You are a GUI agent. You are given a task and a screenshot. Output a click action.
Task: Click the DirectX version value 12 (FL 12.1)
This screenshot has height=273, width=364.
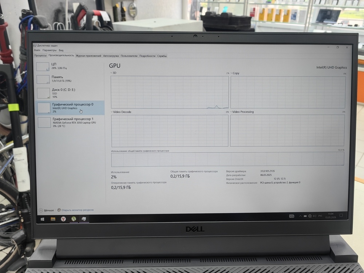point(280,179)
